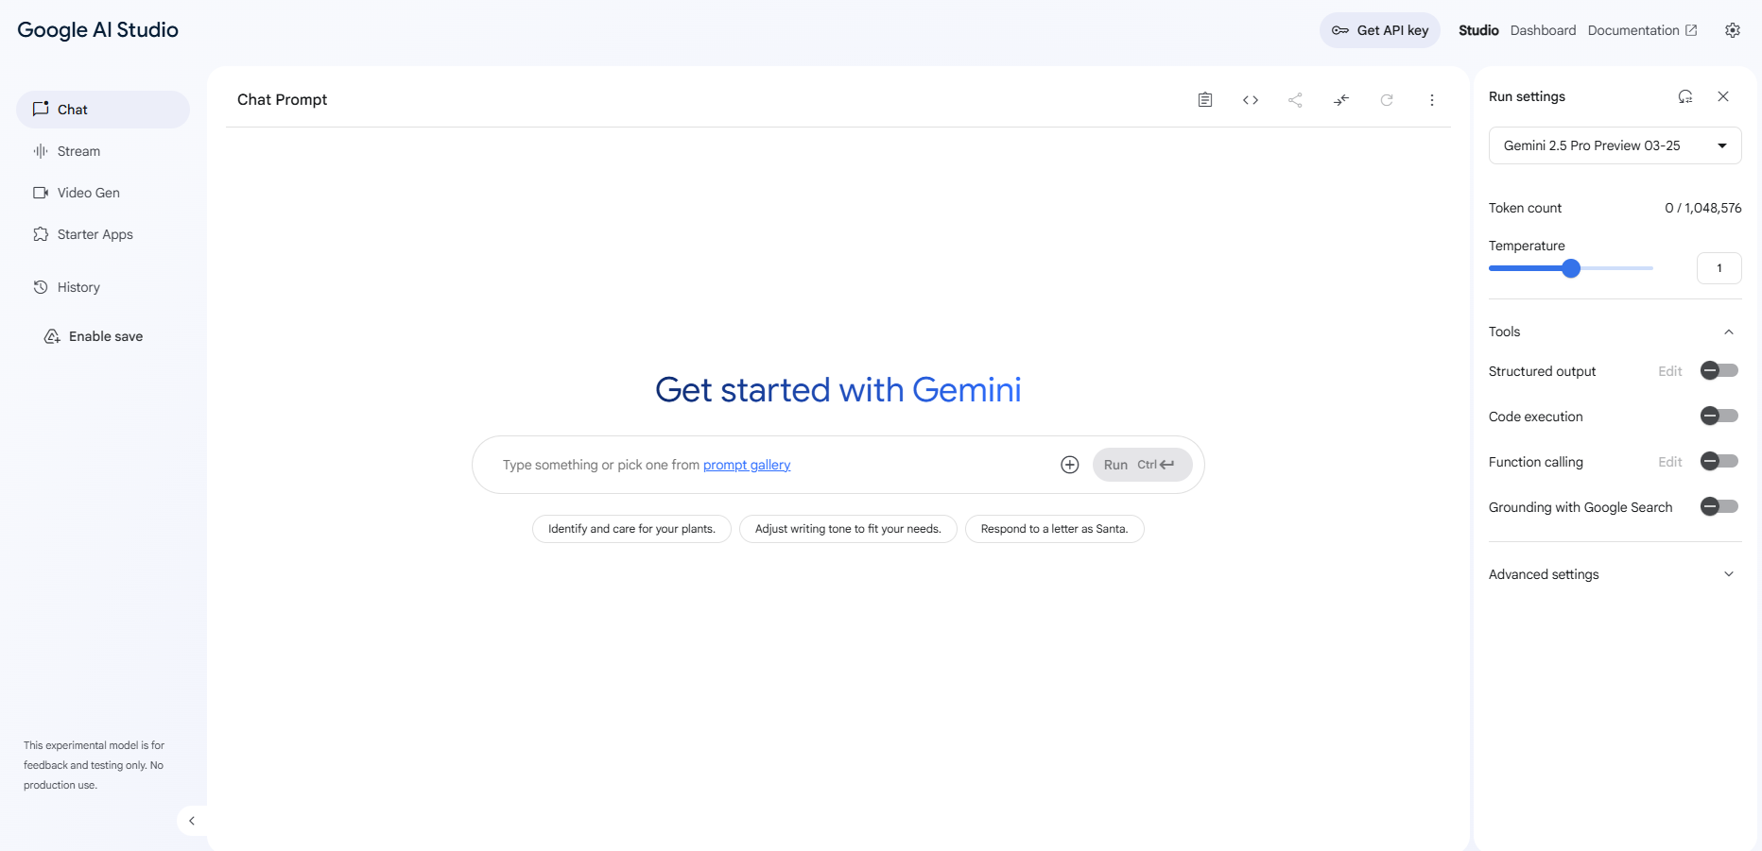This screenshot has width=1762, height=851.
Task: Select 'Identify and care for your plants' suggestion
Action: point(631,529)
